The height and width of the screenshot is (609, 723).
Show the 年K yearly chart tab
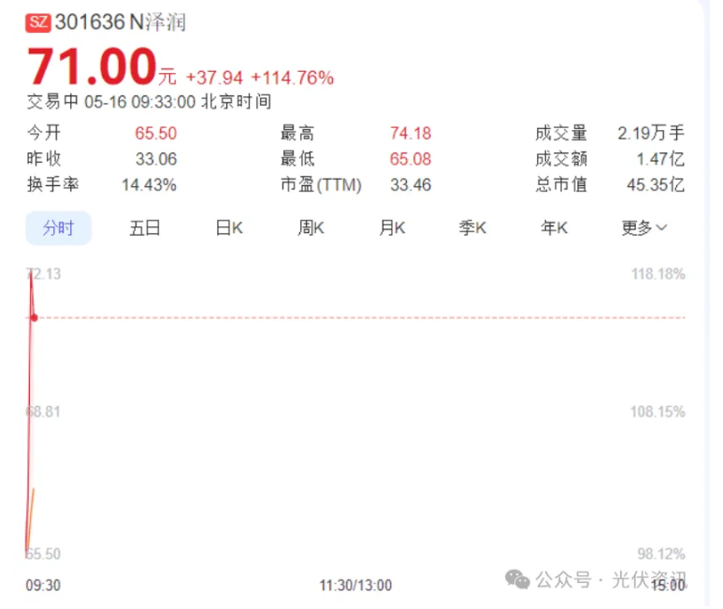554,228
